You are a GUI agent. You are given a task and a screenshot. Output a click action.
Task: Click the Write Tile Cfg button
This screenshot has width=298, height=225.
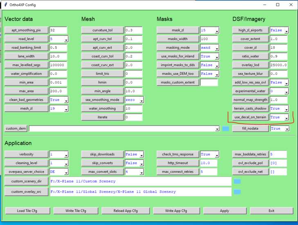76,211
